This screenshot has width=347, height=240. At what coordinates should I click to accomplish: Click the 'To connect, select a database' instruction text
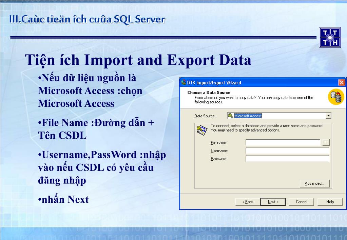267,128
